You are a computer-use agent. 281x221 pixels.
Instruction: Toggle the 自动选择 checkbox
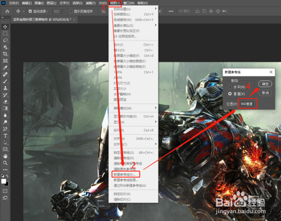(x=30, y=11)
